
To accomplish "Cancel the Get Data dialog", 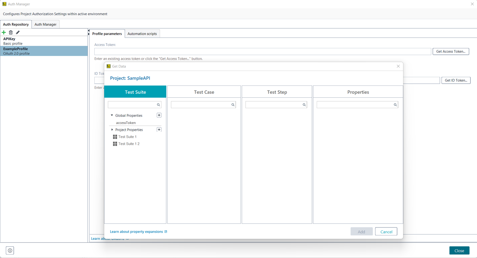I will click(x=386, y=231).
